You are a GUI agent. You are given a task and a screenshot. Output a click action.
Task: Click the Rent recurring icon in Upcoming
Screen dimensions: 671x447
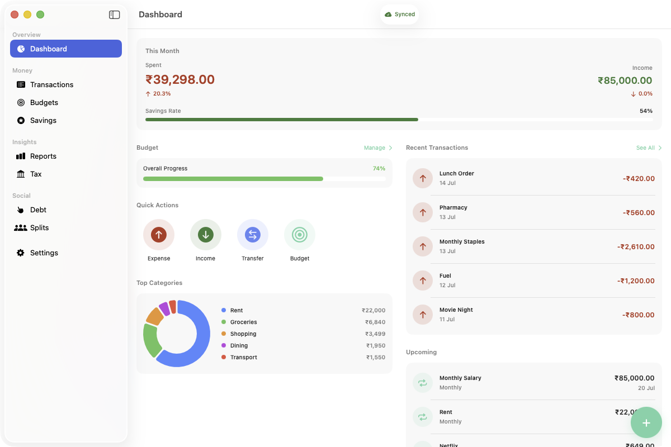[423, 417]
